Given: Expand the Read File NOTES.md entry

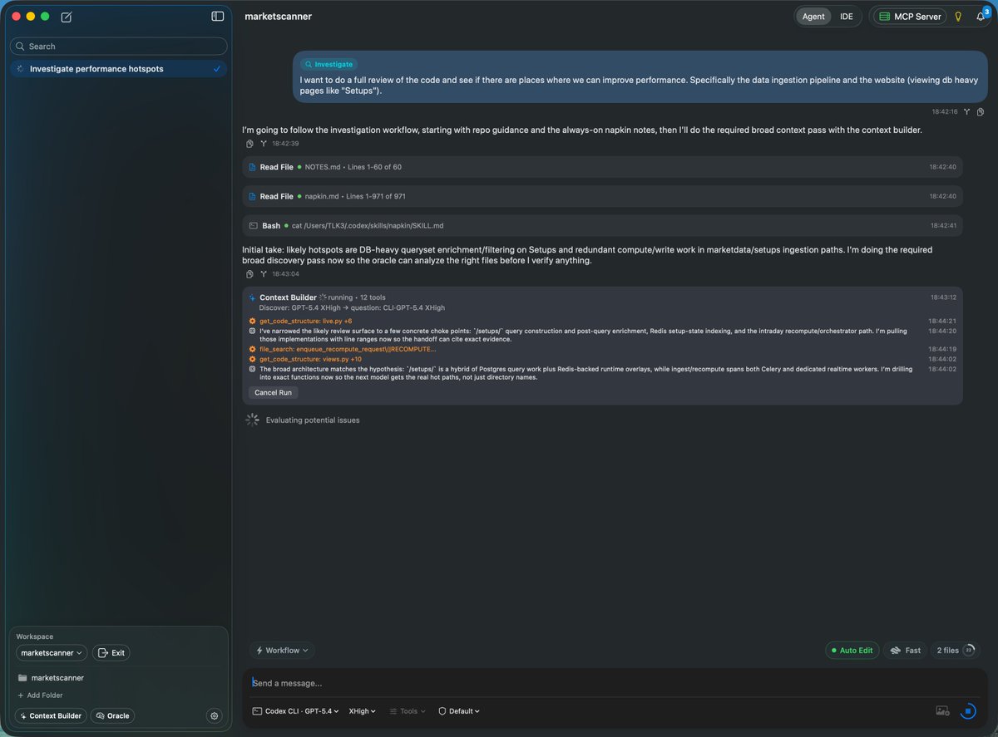Looking at the screenshot, I should (602, 167).
